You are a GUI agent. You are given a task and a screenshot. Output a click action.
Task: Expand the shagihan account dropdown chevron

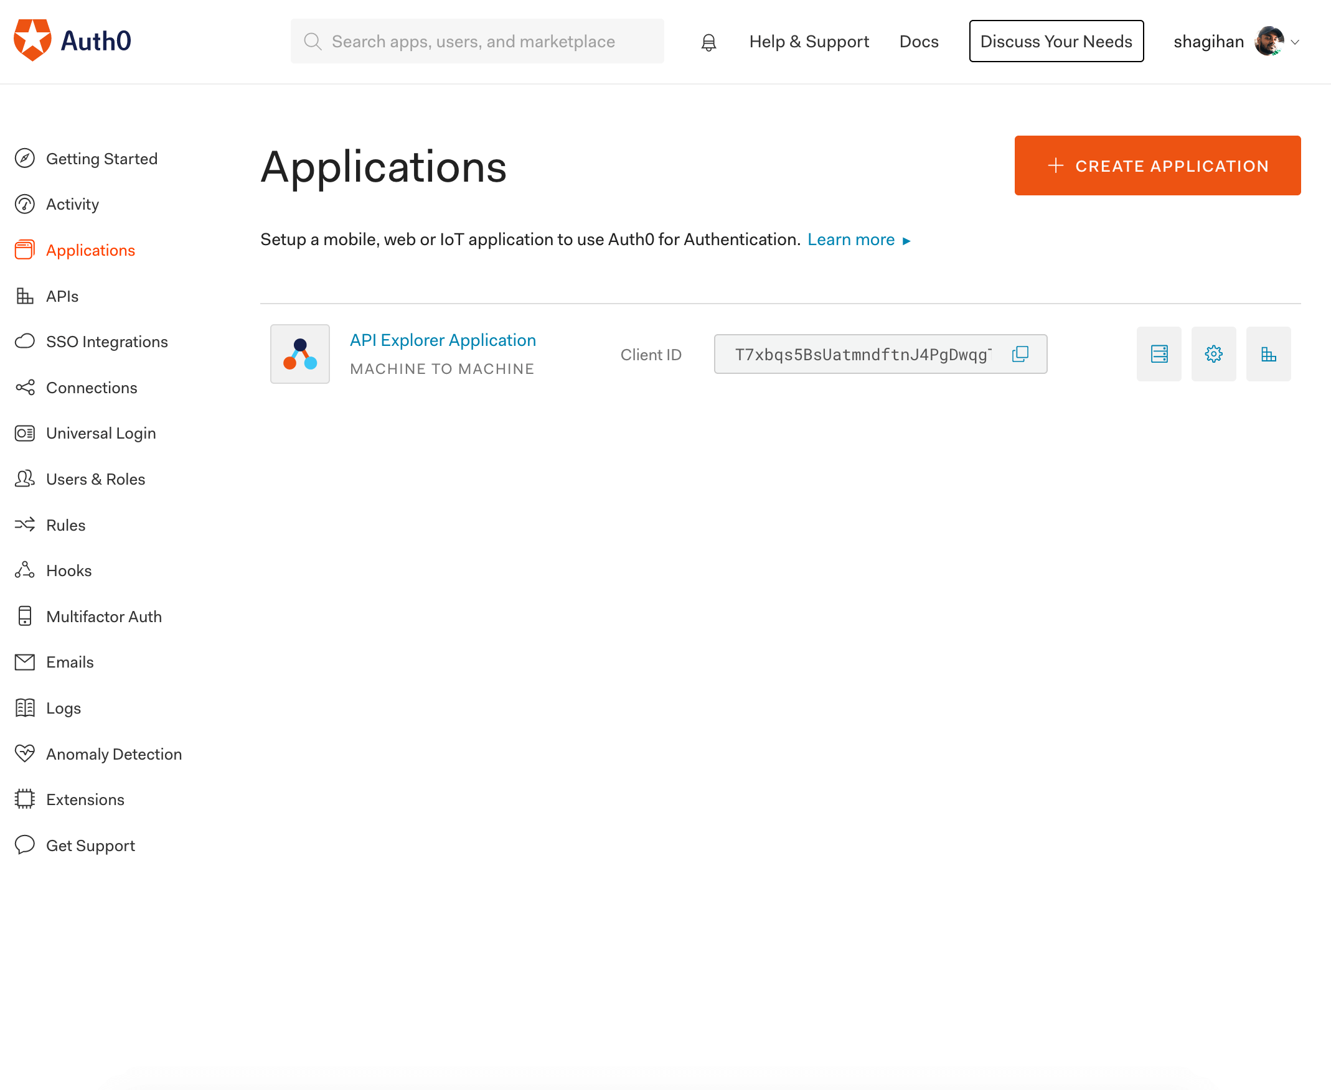(x=1295, y=42)
